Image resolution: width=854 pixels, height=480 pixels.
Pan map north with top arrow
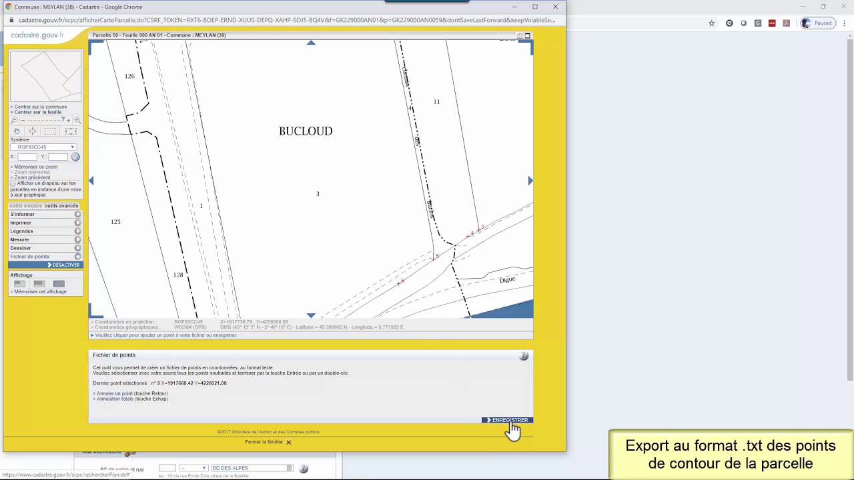[x=311, y=43]
